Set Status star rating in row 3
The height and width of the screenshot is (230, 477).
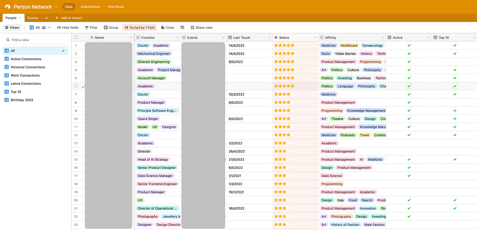(x=284, y=62)
